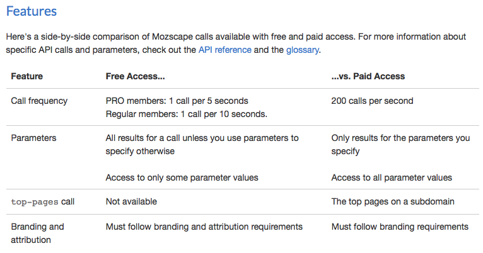Image resolution: width=483 pixels, height=253 pixels.
Task: Click the vs. Paid Access column header
Action: [x=368, y=76]
